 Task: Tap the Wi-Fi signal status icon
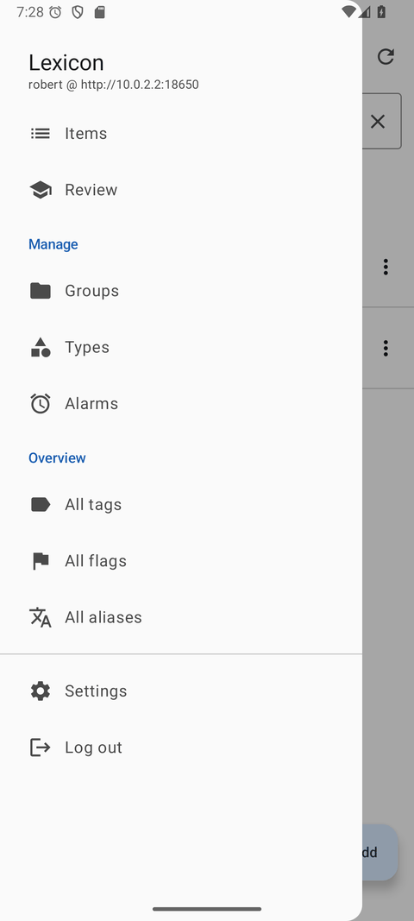pyautogui.click(x=348, y=12)
